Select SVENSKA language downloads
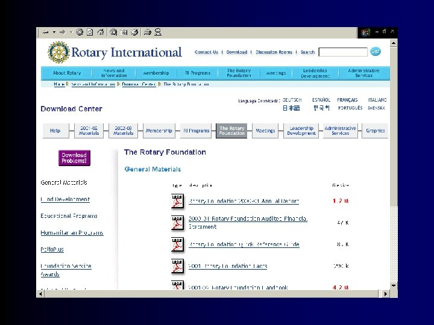 pyautogui.click(x=376, y=108)
